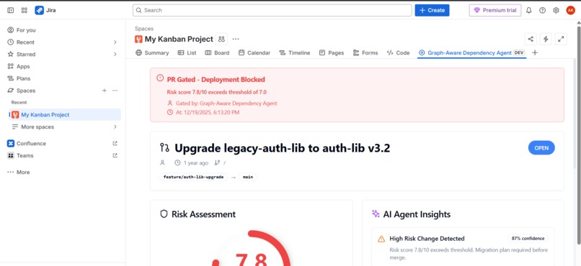Click the Jira logo icon
This screenshot has height=266, width=581.
[x=39, y=10]
